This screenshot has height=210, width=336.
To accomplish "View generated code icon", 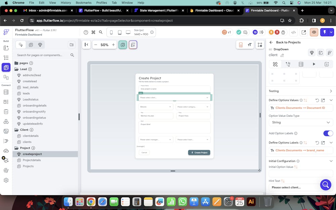I will click(x=293, y=32).
